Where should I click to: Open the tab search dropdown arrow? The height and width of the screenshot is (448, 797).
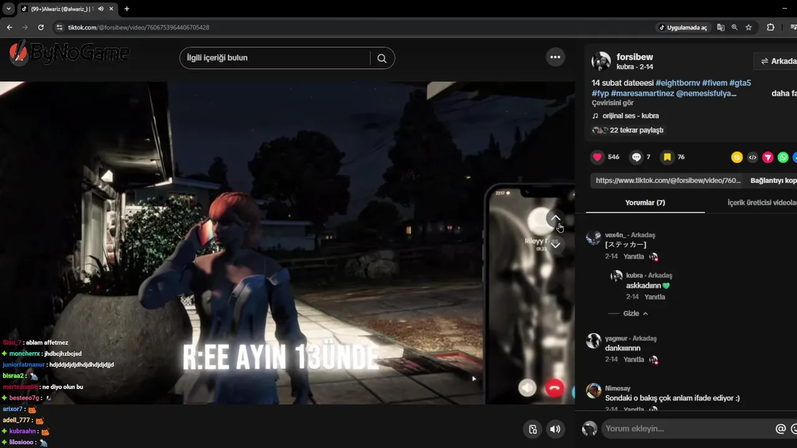[x=9, y=9]
